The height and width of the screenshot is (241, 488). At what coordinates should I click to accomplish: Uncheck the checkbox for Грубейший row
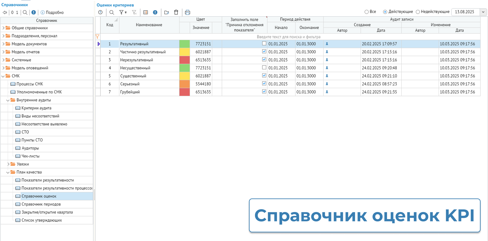click(264, 91)
